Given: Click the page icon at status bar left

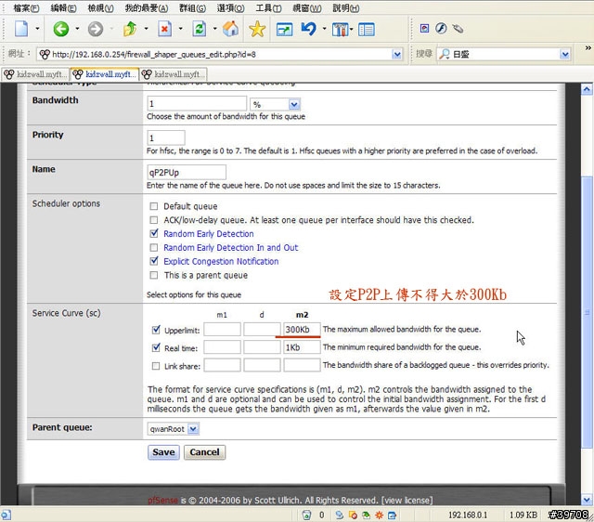Looking at the screenshot, I should (x=6, y=515).
